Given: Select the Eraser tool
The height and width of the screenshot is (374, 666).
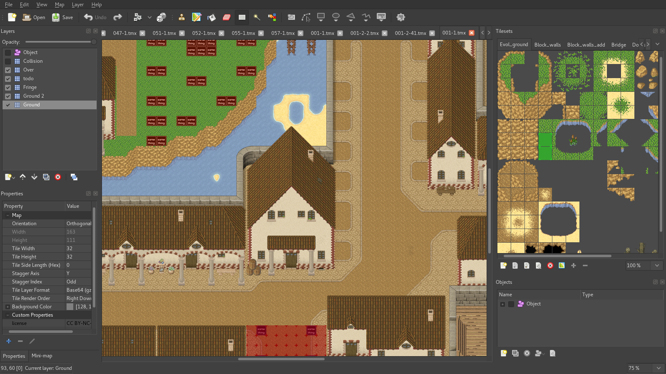Looking at the screenshot, I should coord(226,17).
